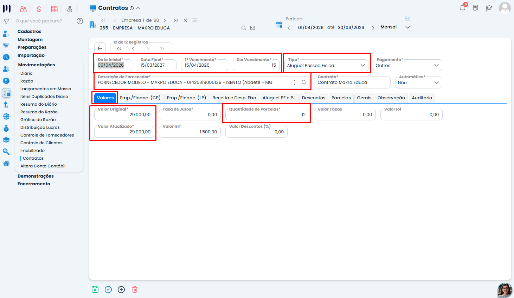Switch to Emp./Financ. (CP) tab
This screenshot has height=298, width=514.
pyautogui.click(x=140, y=98)
